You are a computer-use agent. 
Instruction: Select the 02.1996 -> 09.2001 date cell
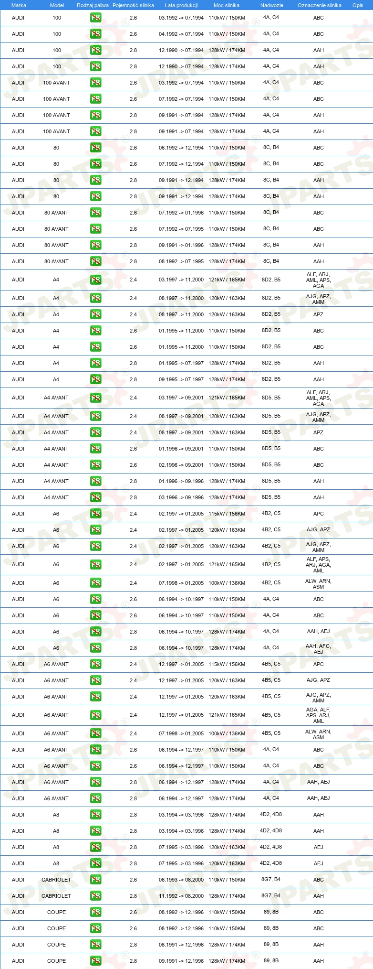click(x=181, y=465)
